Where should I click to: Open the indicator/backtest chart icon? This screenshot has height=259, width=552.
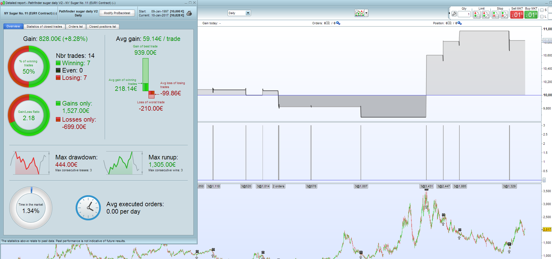pyautogui.click(x=359, y=13)
